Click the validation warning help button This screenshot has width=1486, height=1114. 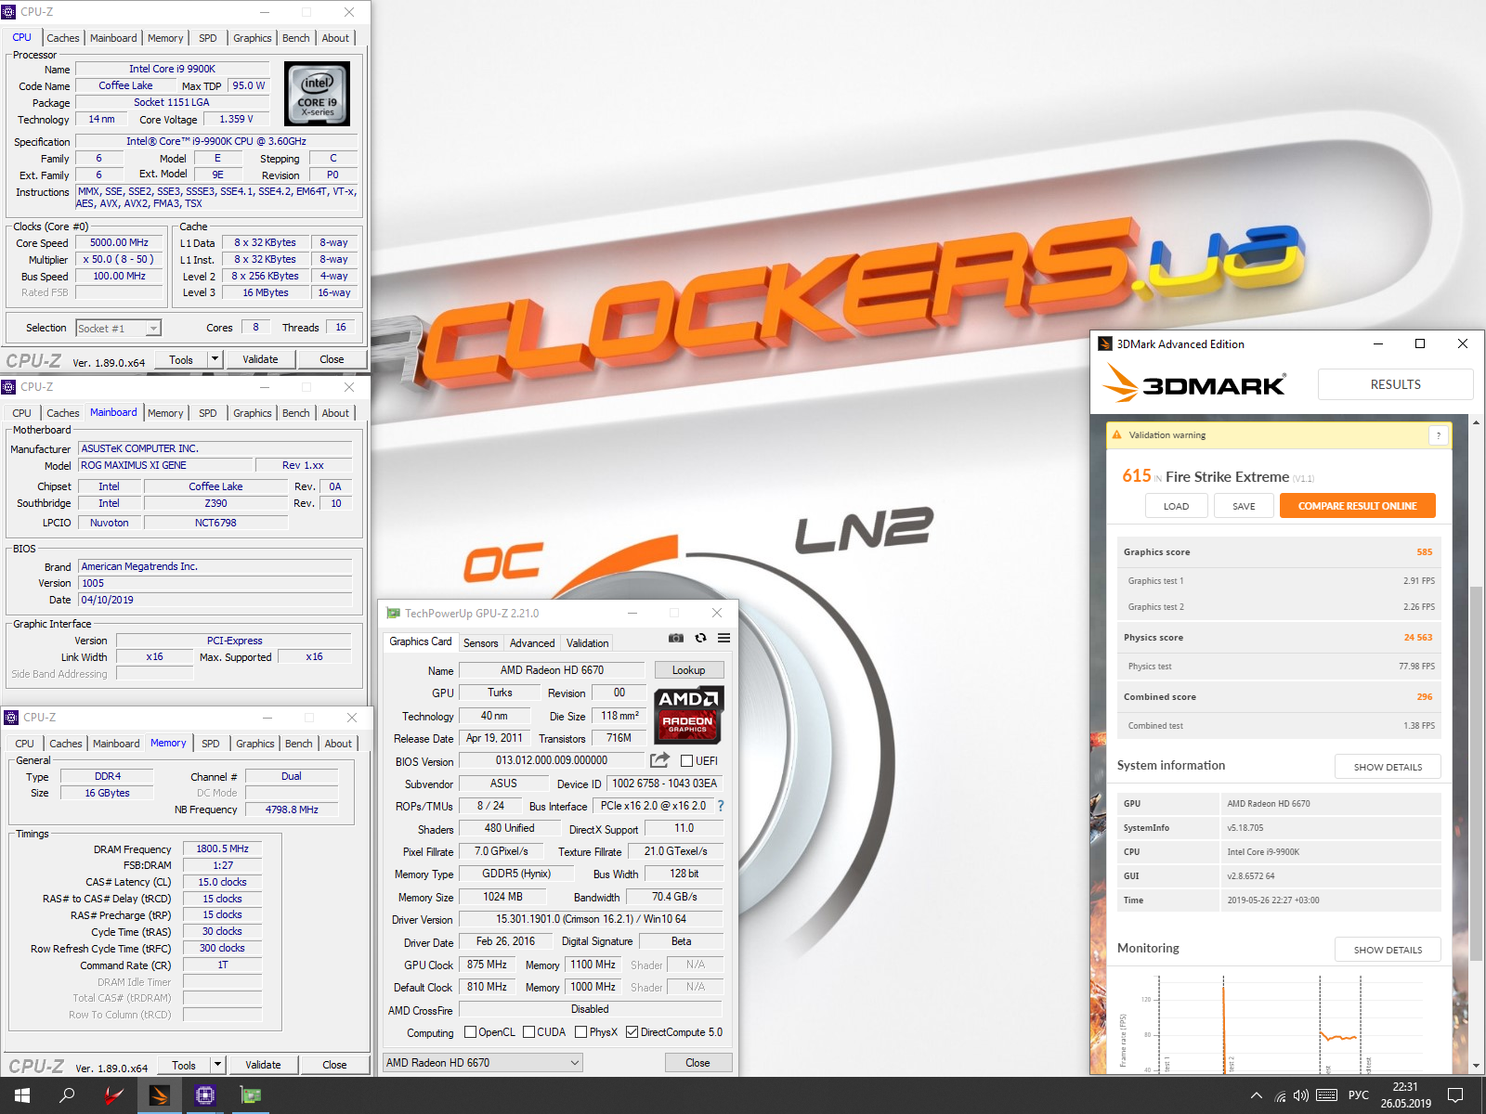[x=1439, y=435]
